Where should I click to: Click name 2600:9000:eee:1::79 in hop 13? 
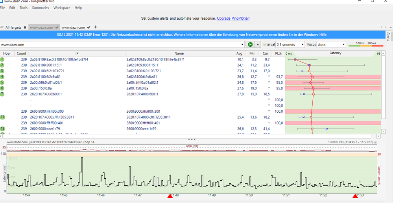[141, 129]
